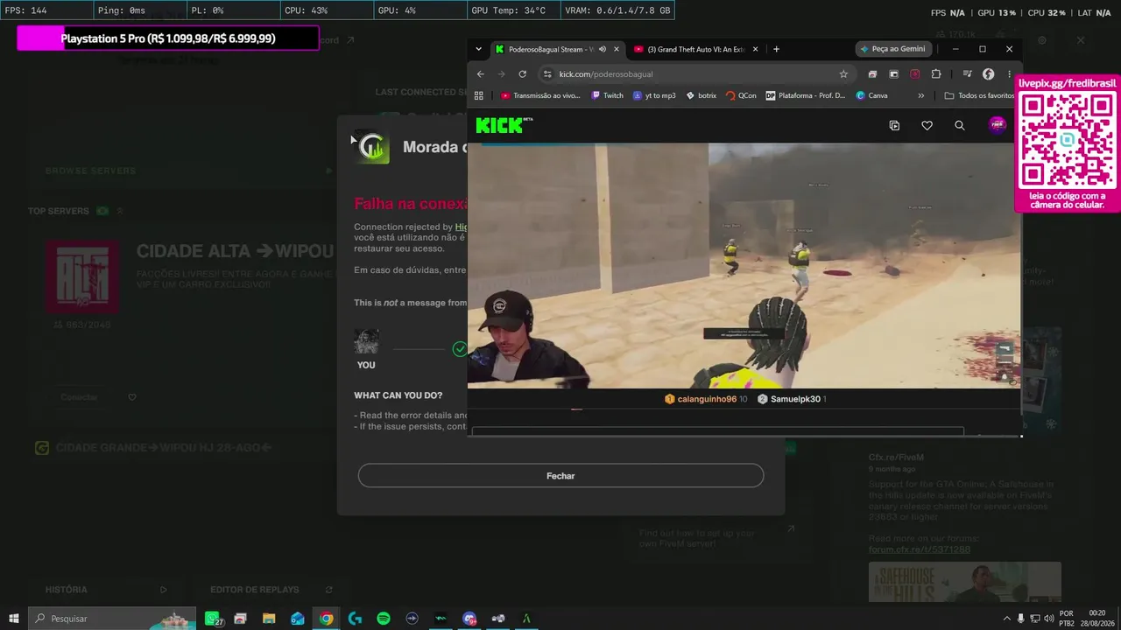Click the microphone icon in system tray
The width and height of the screenshot is (1121, 630).
[1021, 619]
